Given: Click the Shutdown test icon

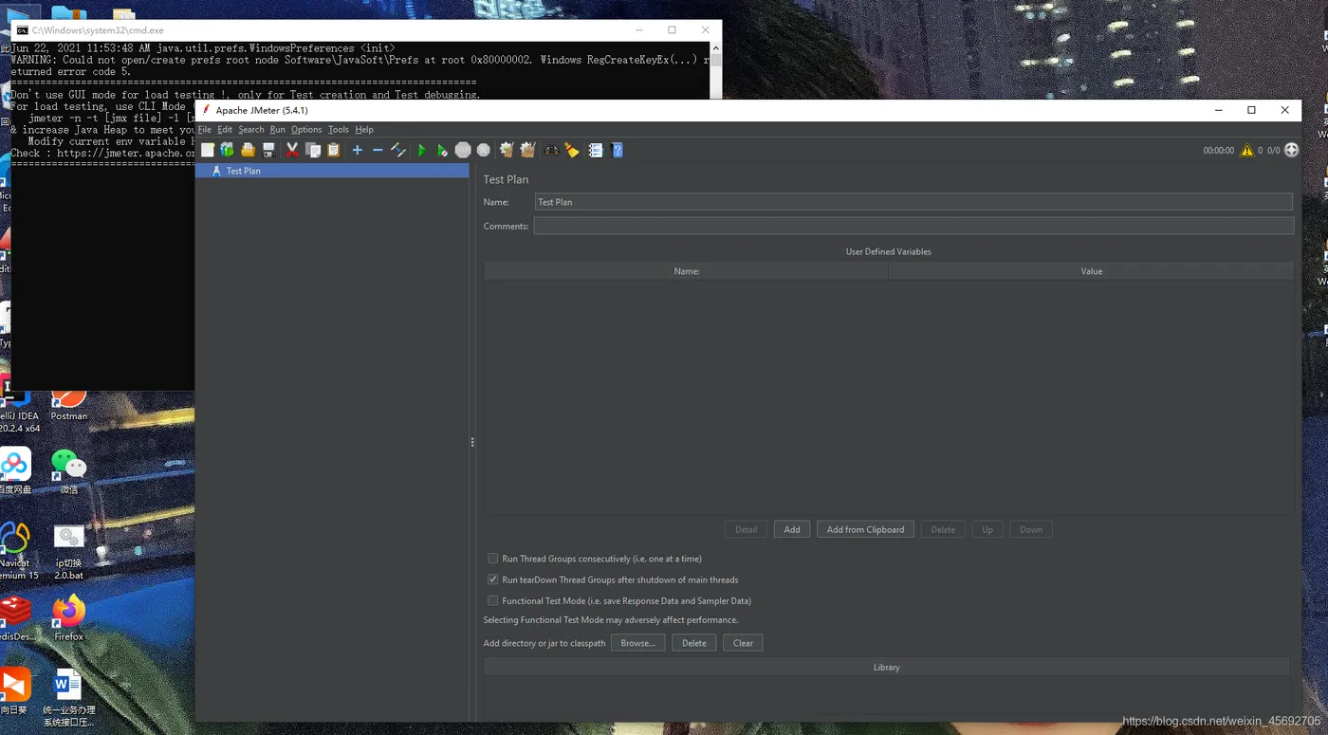Looking at the screenshot, I should click(x=484, y=150).
